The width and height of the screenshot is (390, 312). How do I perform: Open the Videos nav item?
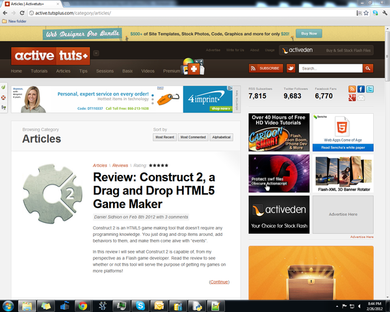tap(148, 71)
